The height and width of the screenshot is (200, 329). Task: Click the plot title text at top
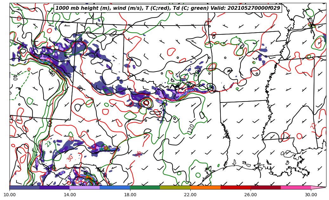tap(168, 8)
